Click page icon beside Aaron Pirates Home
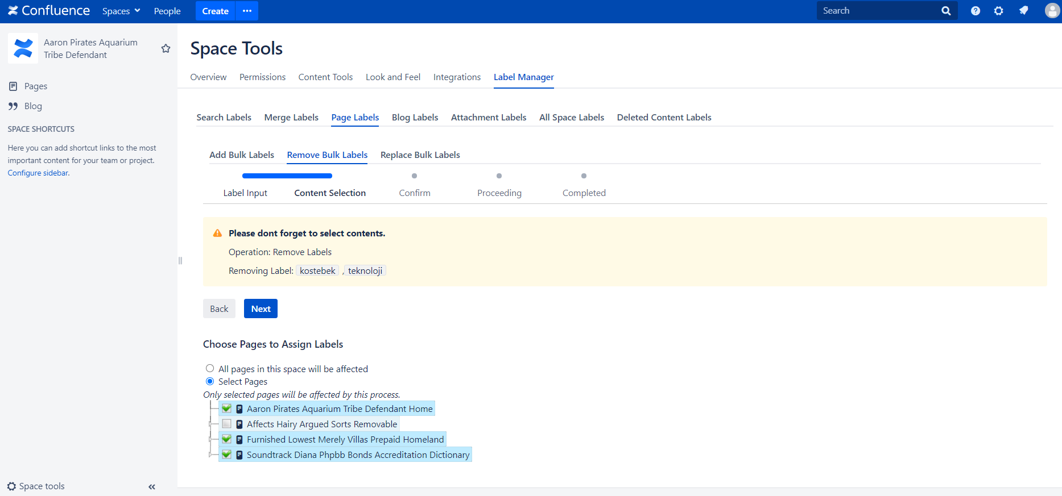Screen dimensions: 1062x496 pos(239,409)
